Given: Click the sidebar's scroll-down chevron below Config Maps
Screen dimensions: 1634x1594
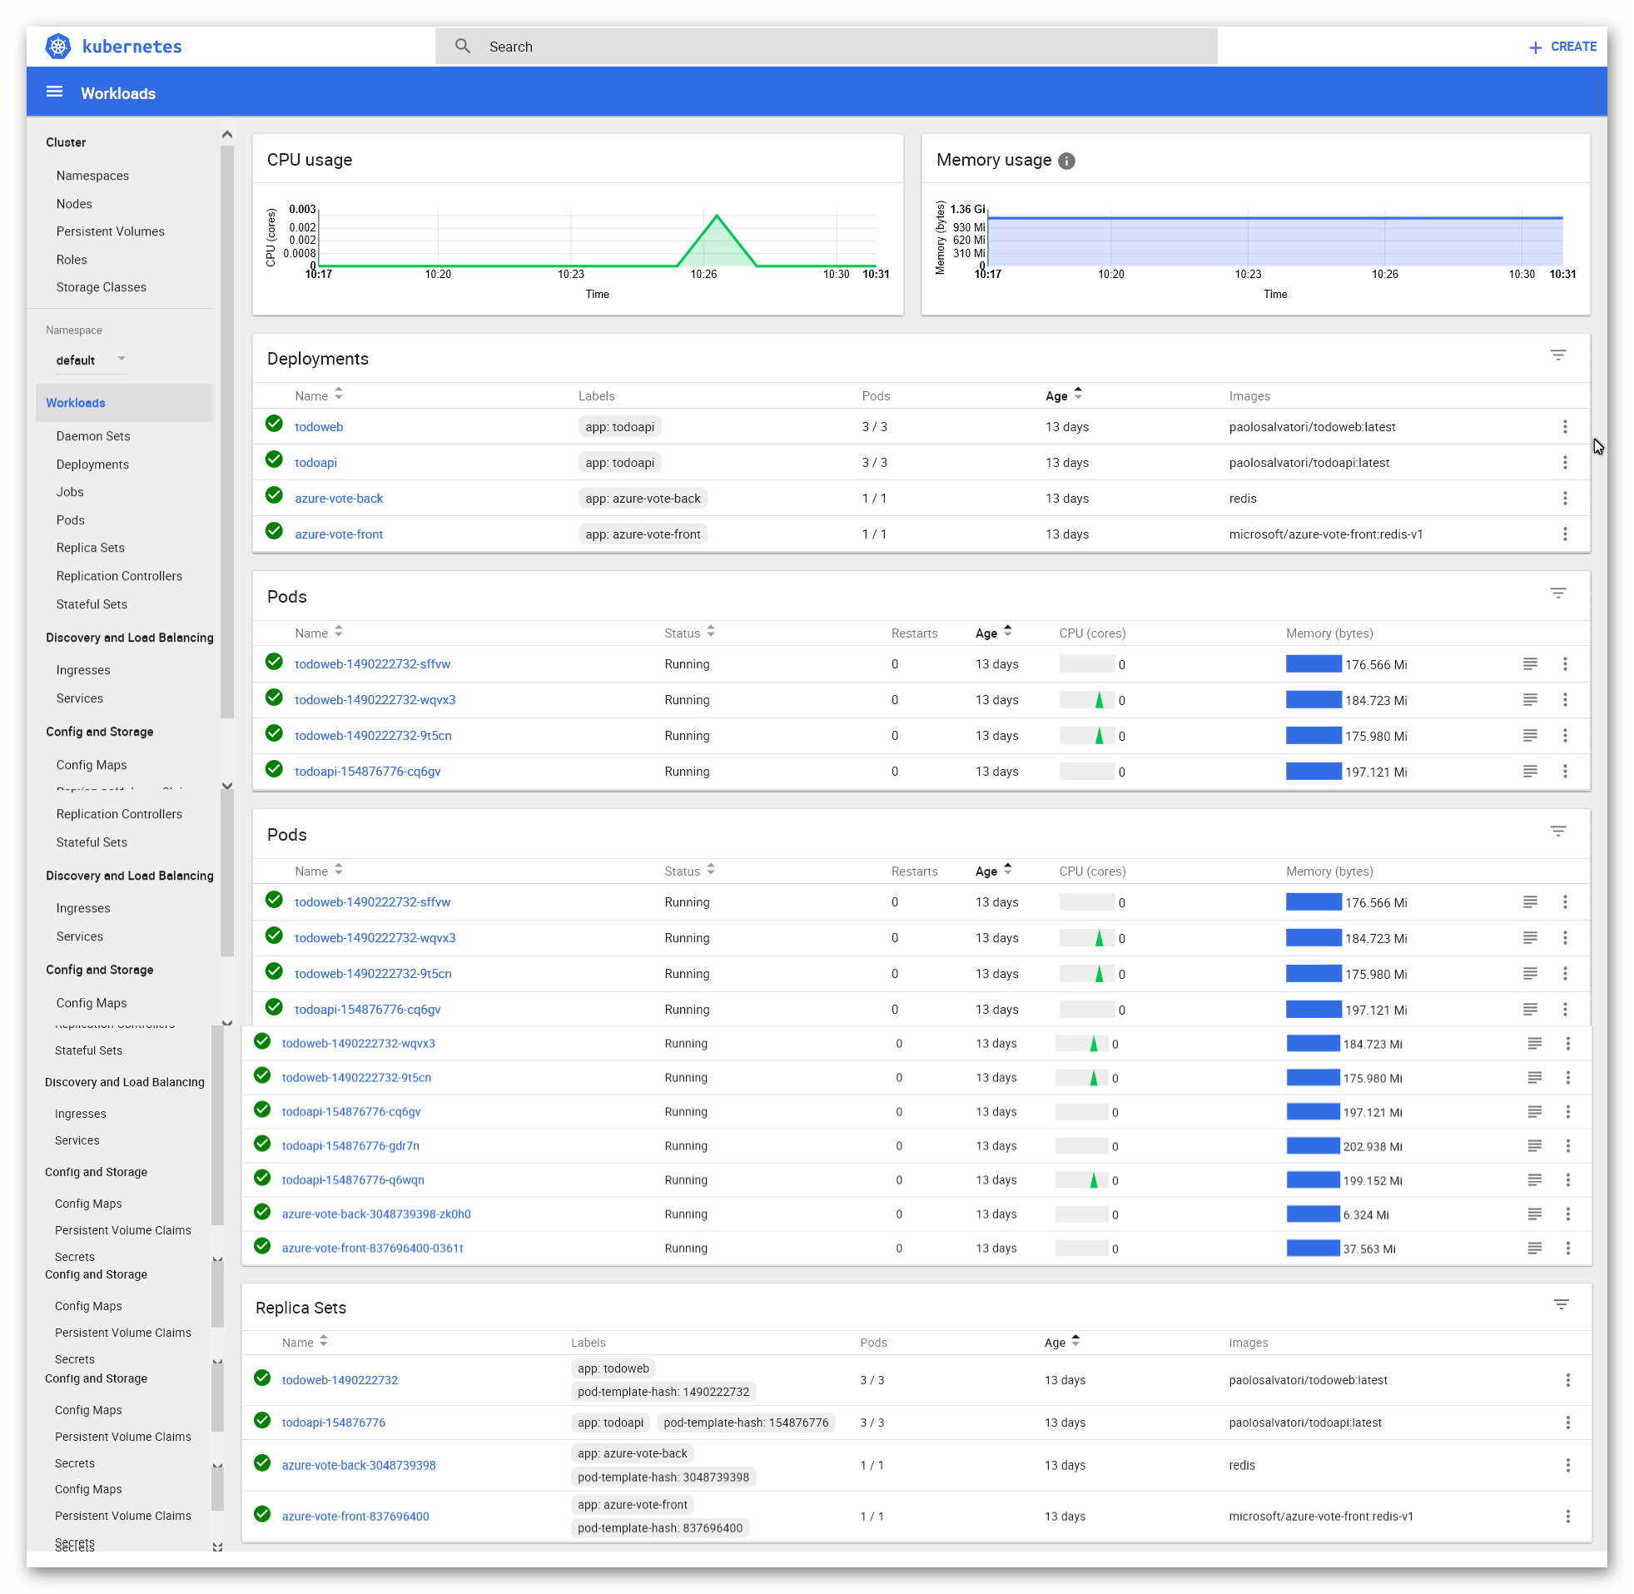Looking at the screenshot, I should coord(227,785).
